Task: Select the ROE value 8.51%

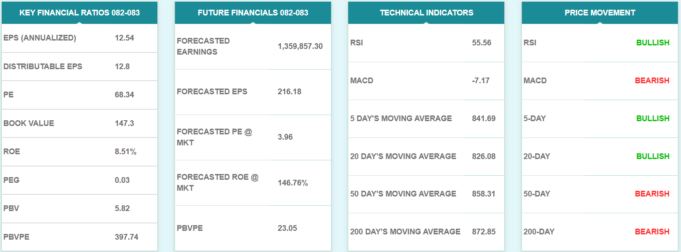Action: (126, 152)
